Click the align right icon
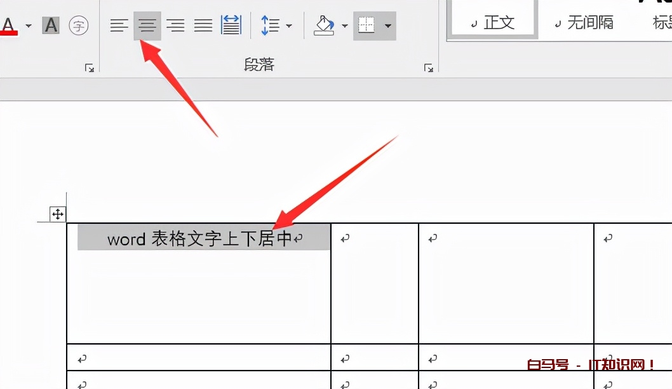 (175, 26)
